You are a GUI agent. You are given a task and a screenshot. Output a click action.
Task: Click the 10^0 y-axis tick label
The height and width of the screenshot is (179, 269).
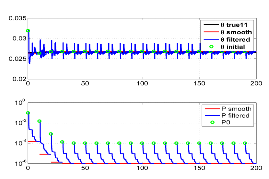point(20,102)
